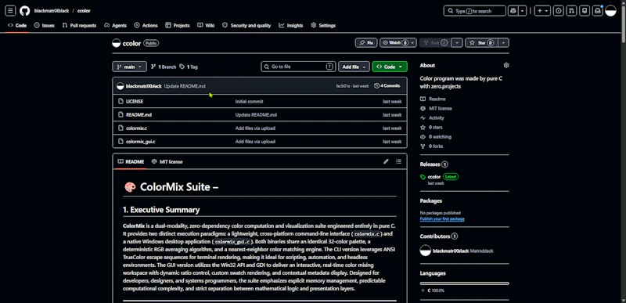View the 4 Commits history
The image size is (626, 303).
pos(387,86)
